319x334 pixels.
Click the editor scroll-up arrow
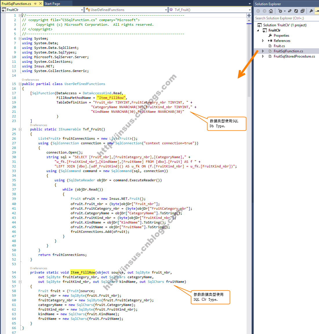click(249, 21)
